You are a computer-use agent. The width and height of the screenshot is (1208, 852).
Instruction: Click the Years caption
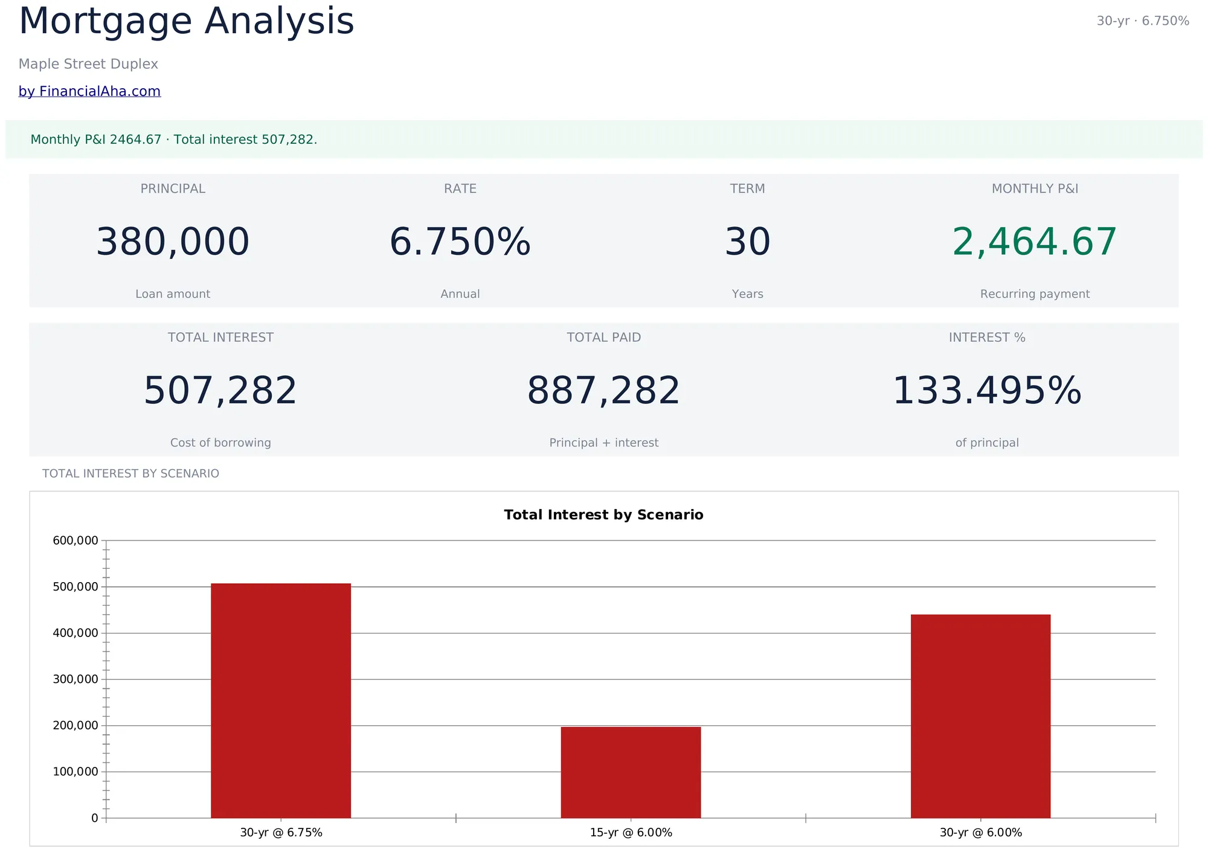tap(748, 294)
